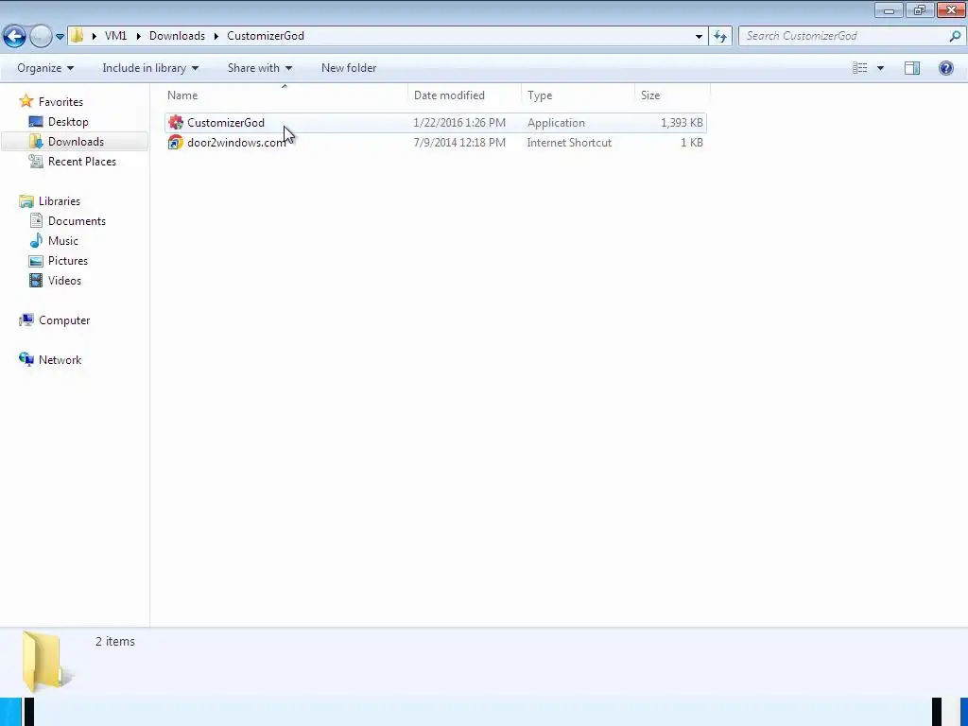Open the Documents library
968x726 pixels.
point(77,221)
